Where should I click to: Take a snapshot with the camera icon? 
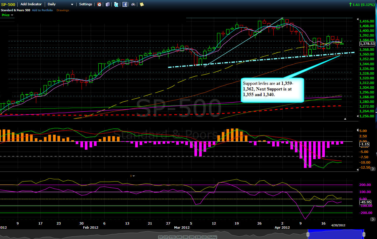tap(133, 4)
